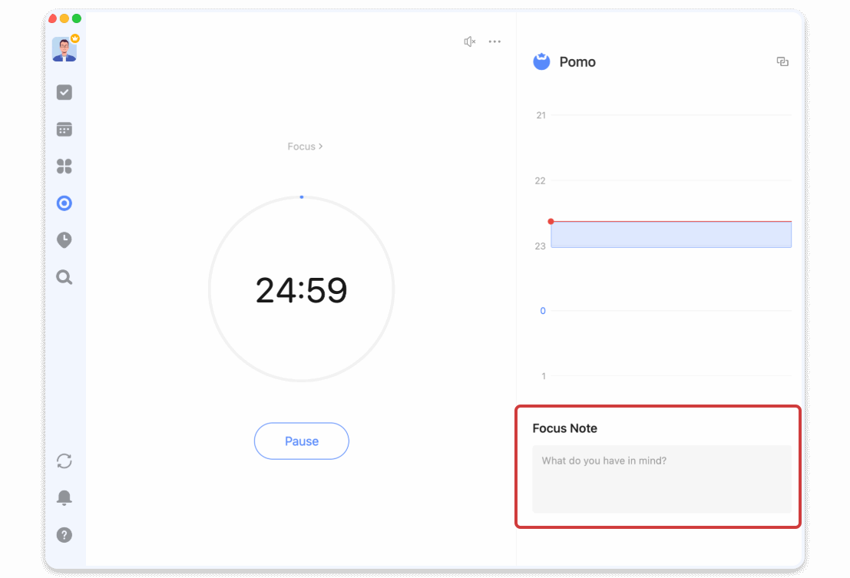850x578 pixels.
Task: Open the four-square Matrix view
Action: coord(64,166)
